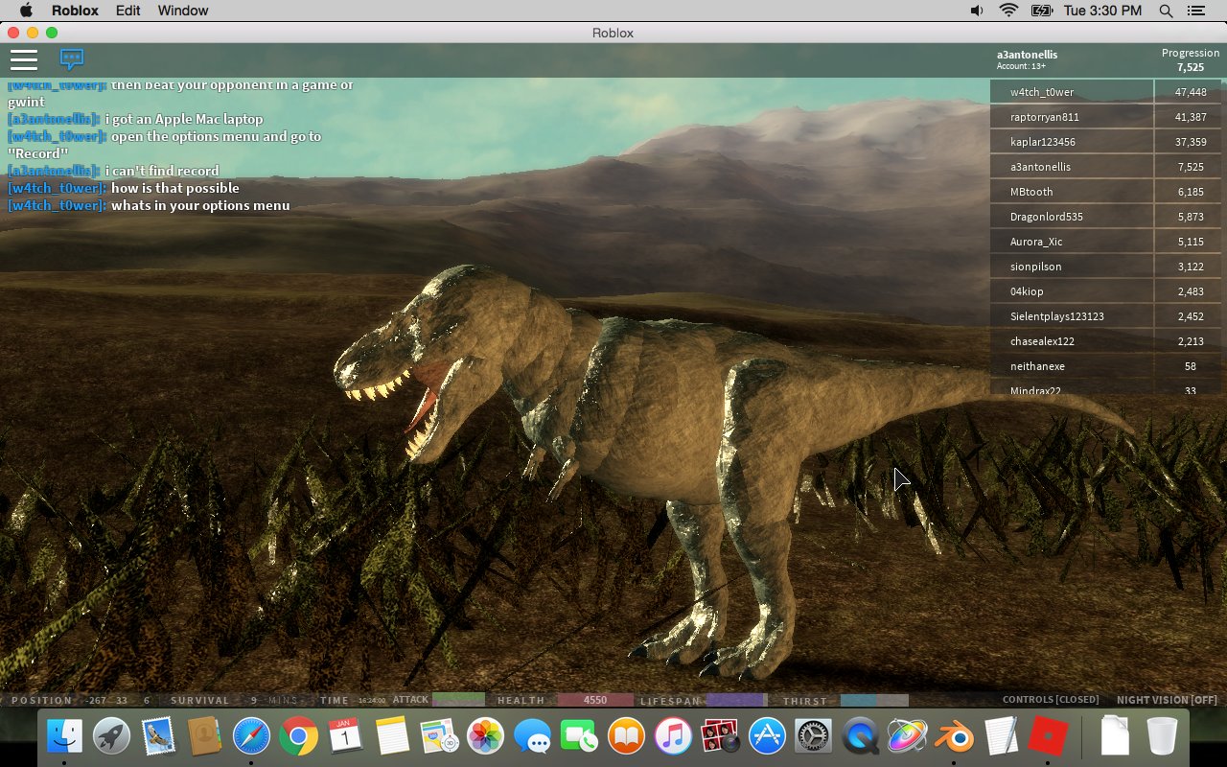Expand the Controls [CLOSED] panel
Screen dimensions: 1227x767
(x=1051, y=700)
